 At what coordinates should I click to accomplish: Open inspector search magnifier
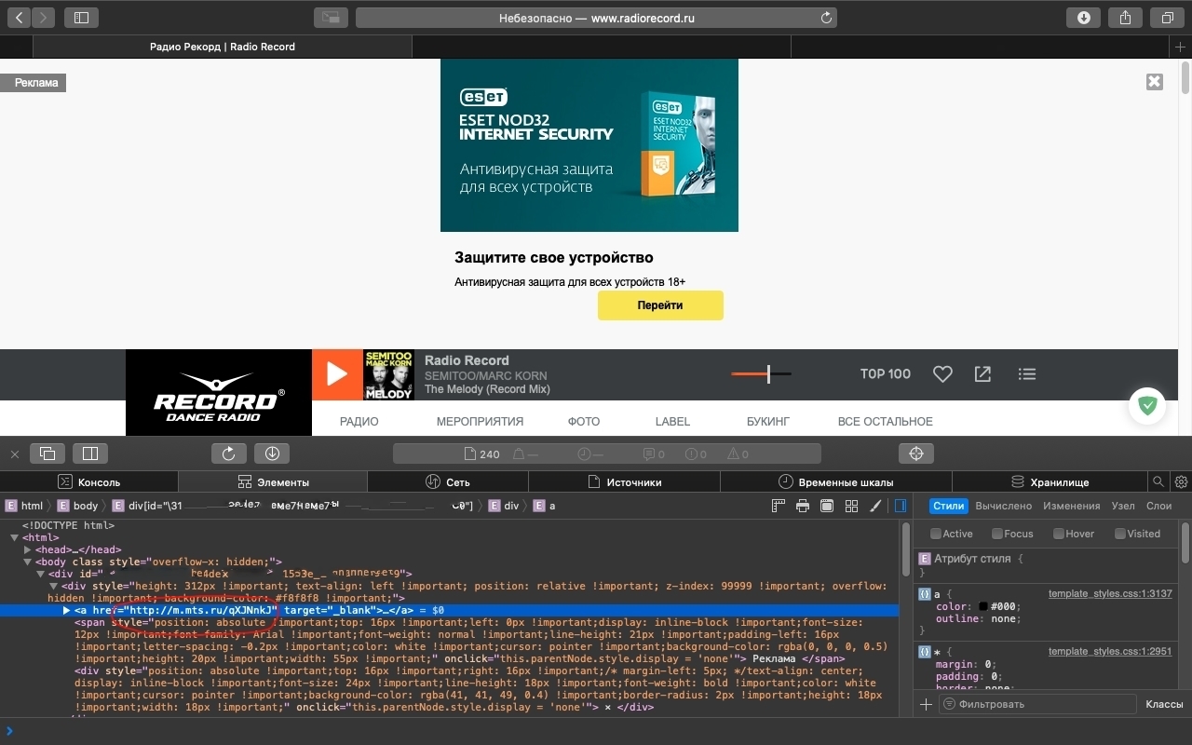(1158, 481)
